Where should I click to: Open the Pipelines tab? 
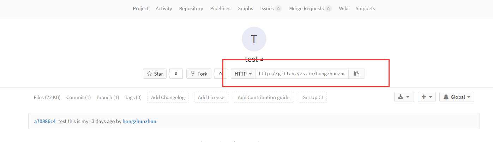coord(220,8)
